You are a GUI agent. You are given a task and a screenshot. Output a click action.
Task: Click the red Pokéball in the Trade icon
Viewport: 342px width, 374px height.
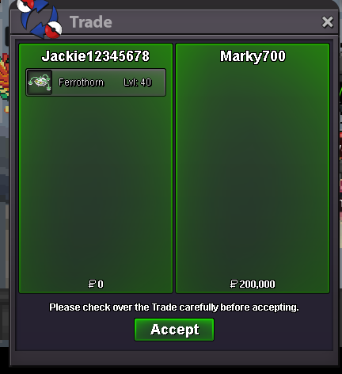click(53, 30)
